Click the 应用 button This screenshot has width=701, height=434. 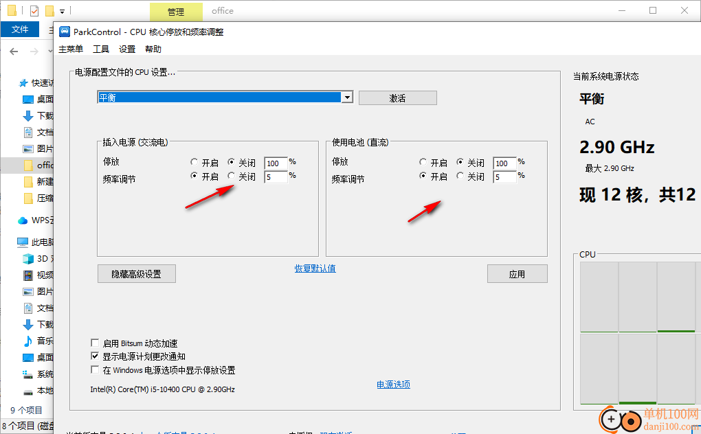click(x=517, y=274)
